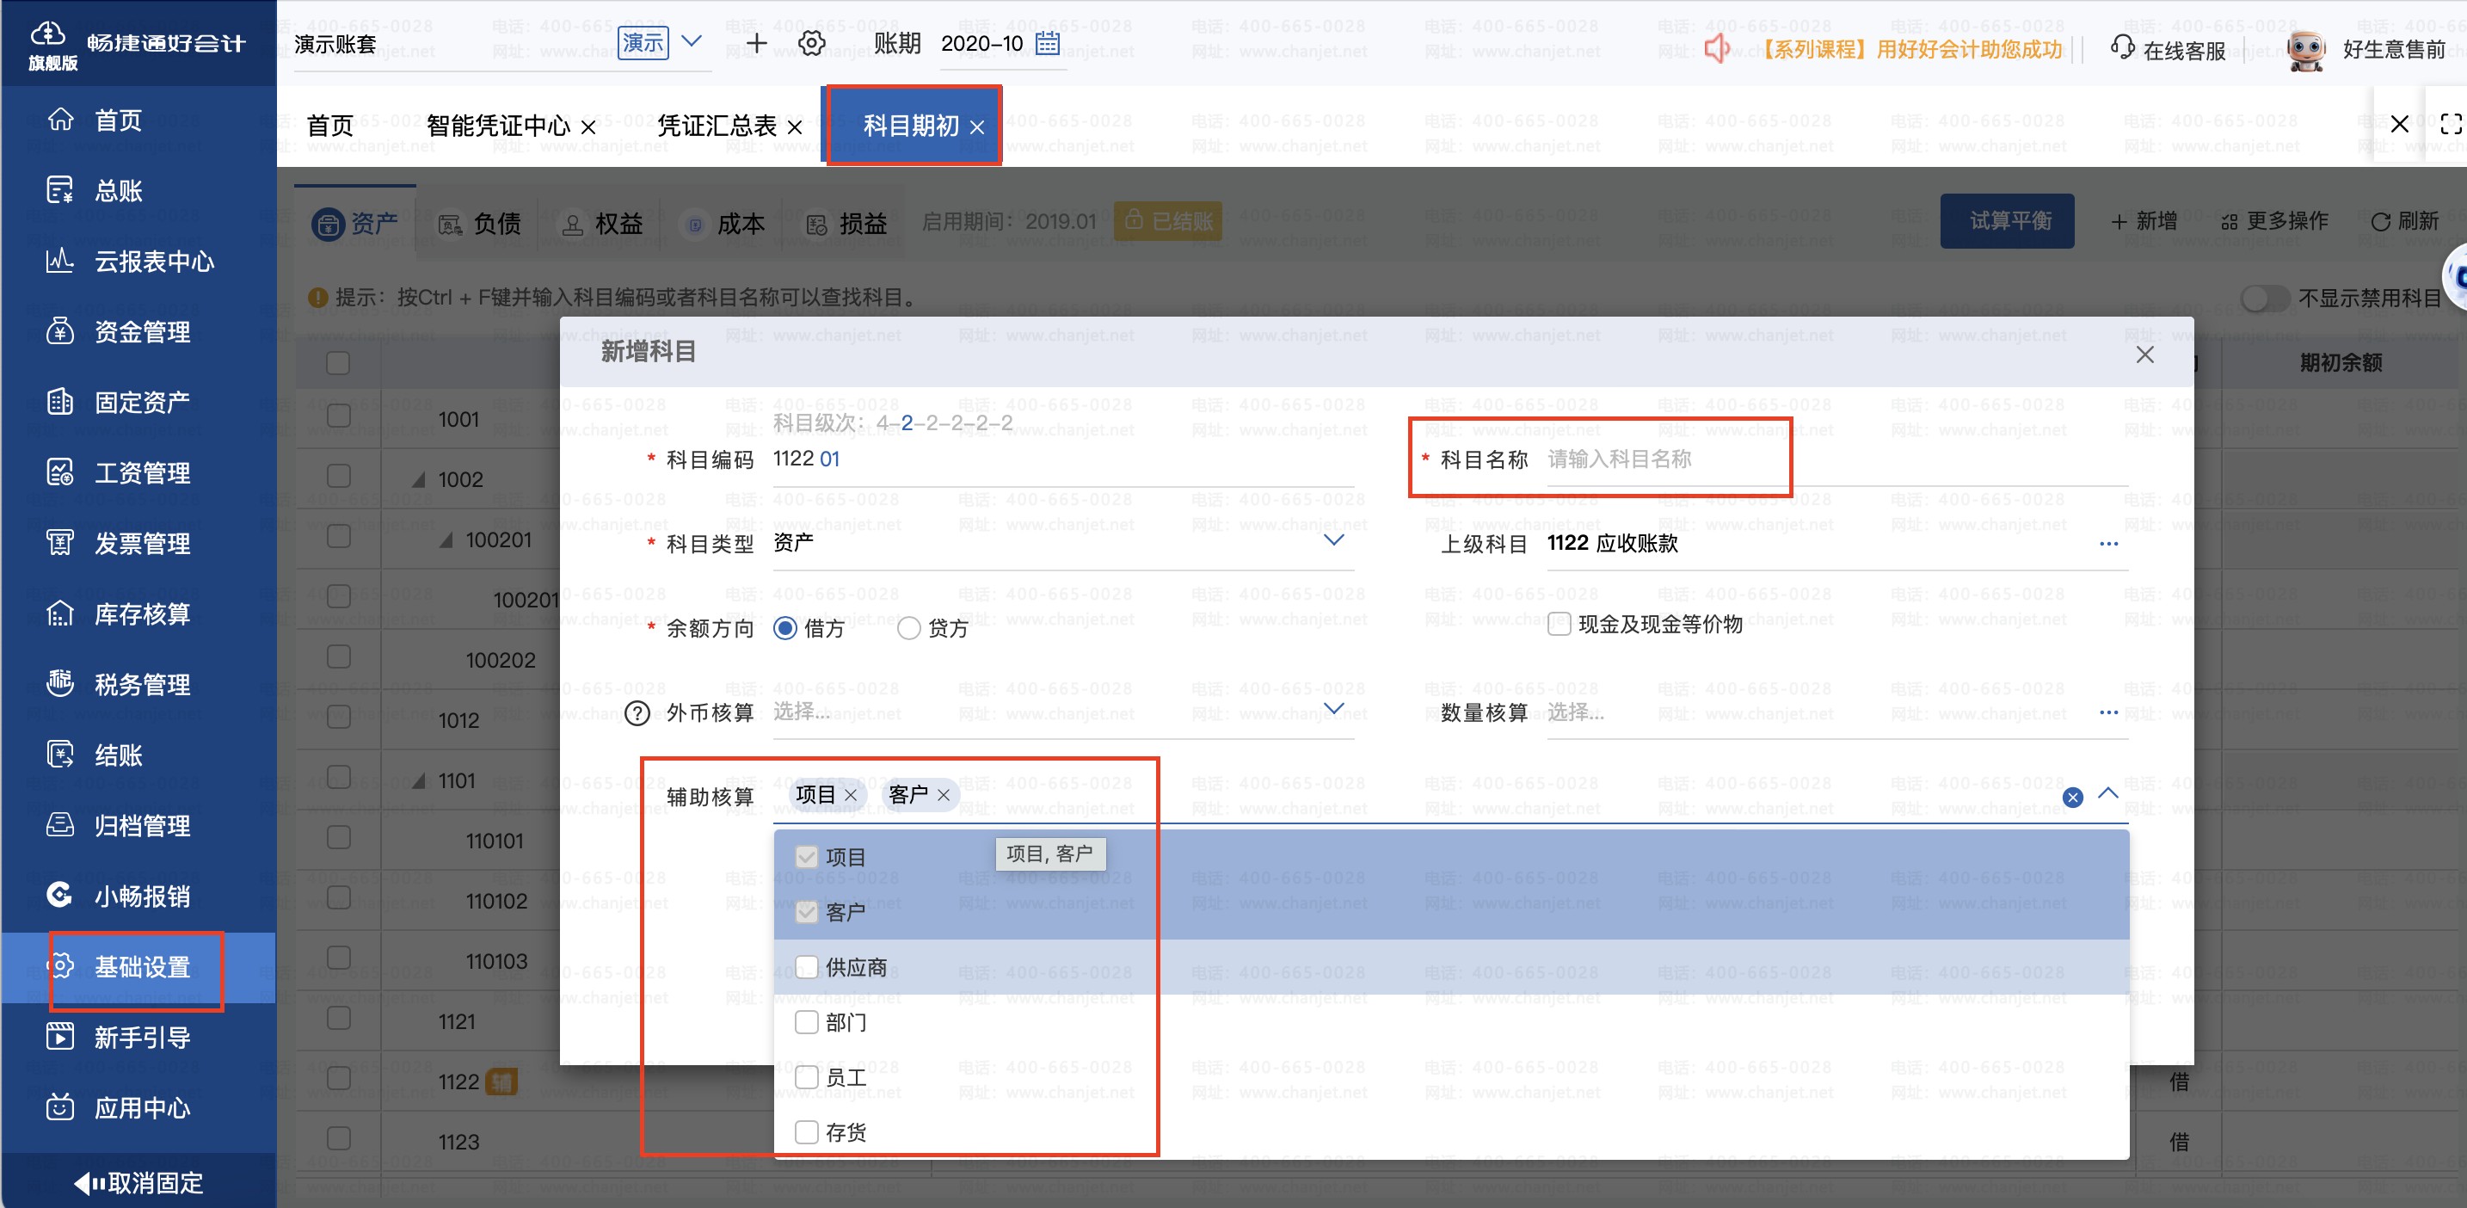Click the plus icon in the top bar
The width and height of the screenshot is (2467, 1208).
(757, 43)
